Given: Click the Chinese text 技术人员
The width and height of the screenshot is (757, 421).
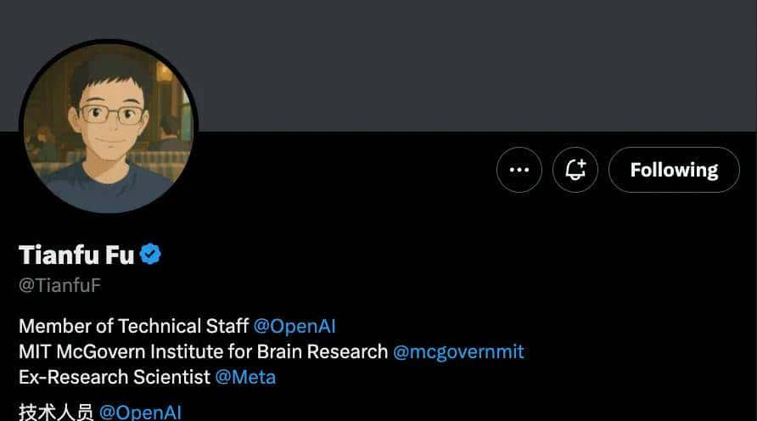Looking at the screenshot, I should [56, 413].
